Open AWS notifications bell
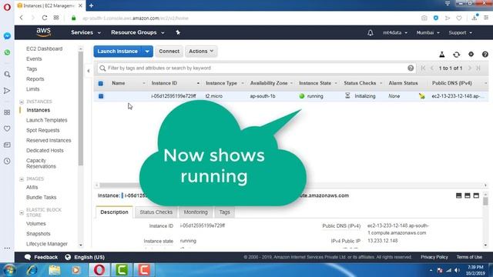This screenshot has height=277, width=493. pyautogui.click(x=371, y=32)
